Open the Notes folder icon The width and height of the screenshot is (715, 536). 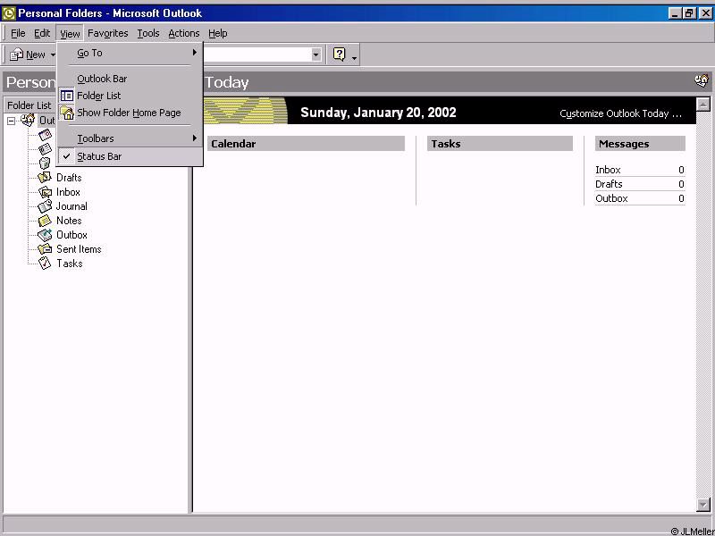(x=45, y=221)
